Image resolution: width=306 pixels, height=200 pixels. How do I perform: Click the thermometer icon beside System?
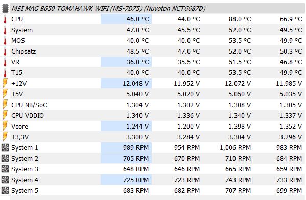(5, 30)
